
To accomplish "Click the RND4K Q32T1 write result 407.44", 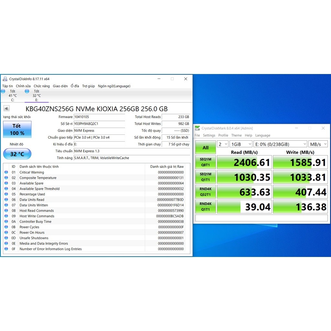I will tap(300, 192).
